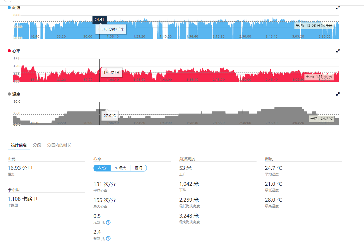Viewport: 364px width, 242px height.
Task: Click the 无氧 TE label text
Action: pyautogui.click(x=99, y=222)
